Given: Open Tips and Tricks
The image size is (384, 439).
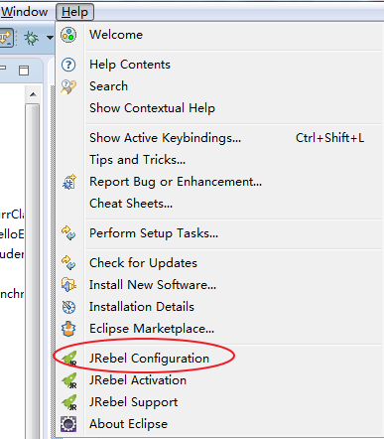Looking at the screenshot, I should point(137,160).
